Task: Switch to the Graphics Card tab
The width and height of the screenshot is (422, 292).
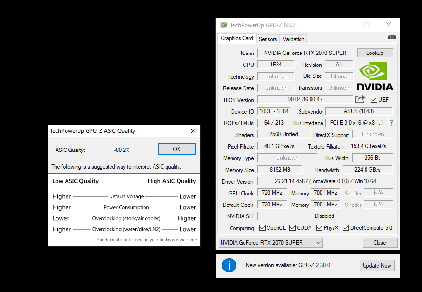Action: tap(236, 38)
